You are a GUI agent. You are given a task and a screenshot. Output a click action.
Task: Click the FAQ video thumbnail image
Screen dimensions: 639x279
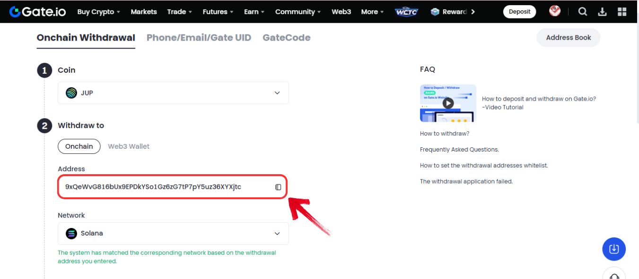coord(448,103)
